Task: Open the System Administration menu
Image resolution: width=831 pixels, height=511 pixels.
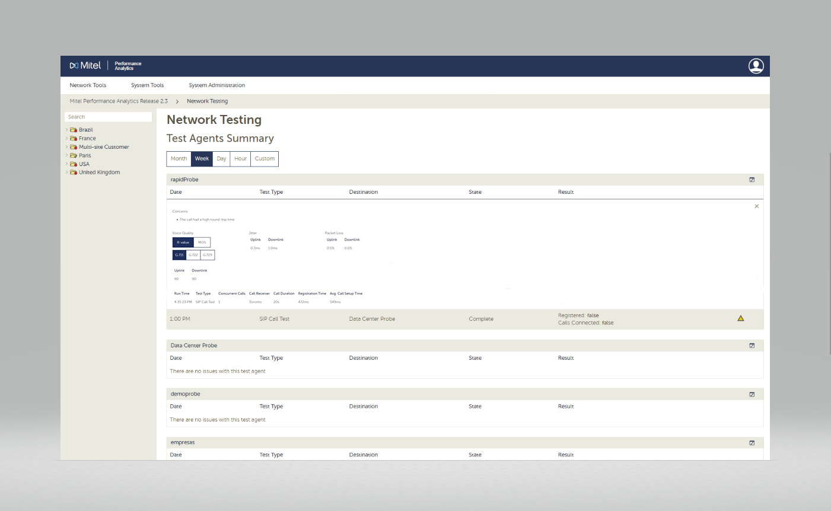Action: [x=216, y=85]
